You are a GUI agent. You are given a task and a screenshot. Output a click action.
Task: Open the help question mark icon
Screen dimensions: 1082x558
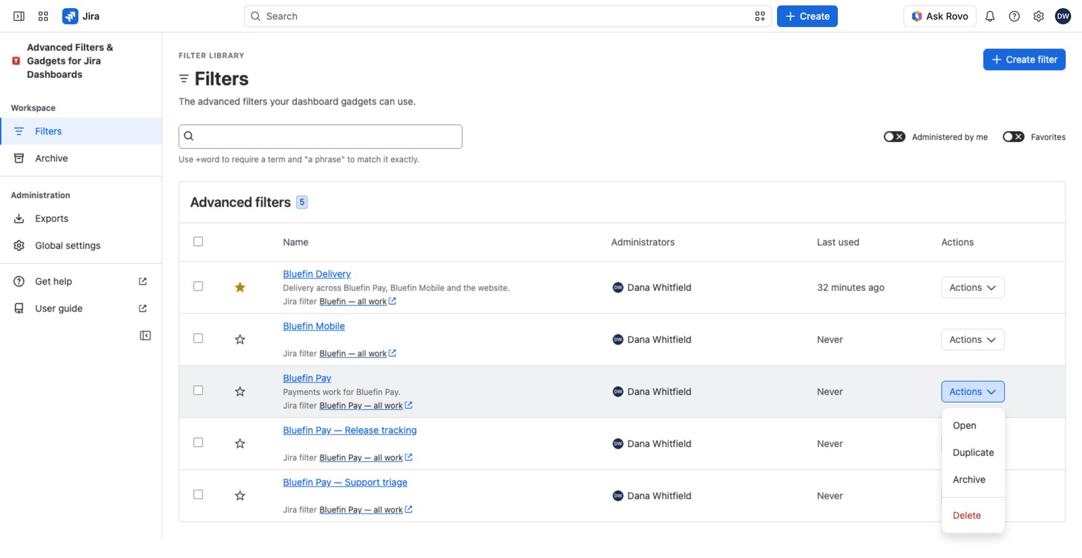(x=1014, y=16)
